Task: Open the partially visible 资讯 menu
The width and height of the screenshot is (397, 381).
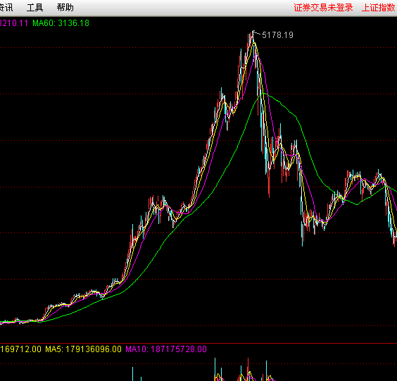Action: pos(6,8)
